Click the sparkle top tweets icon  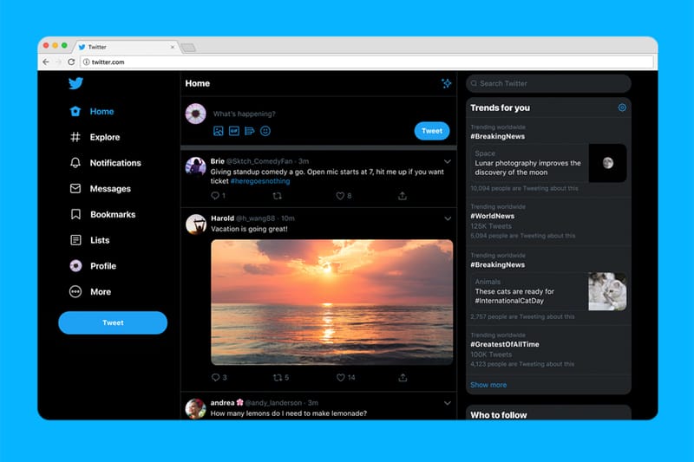coord(446,83)
